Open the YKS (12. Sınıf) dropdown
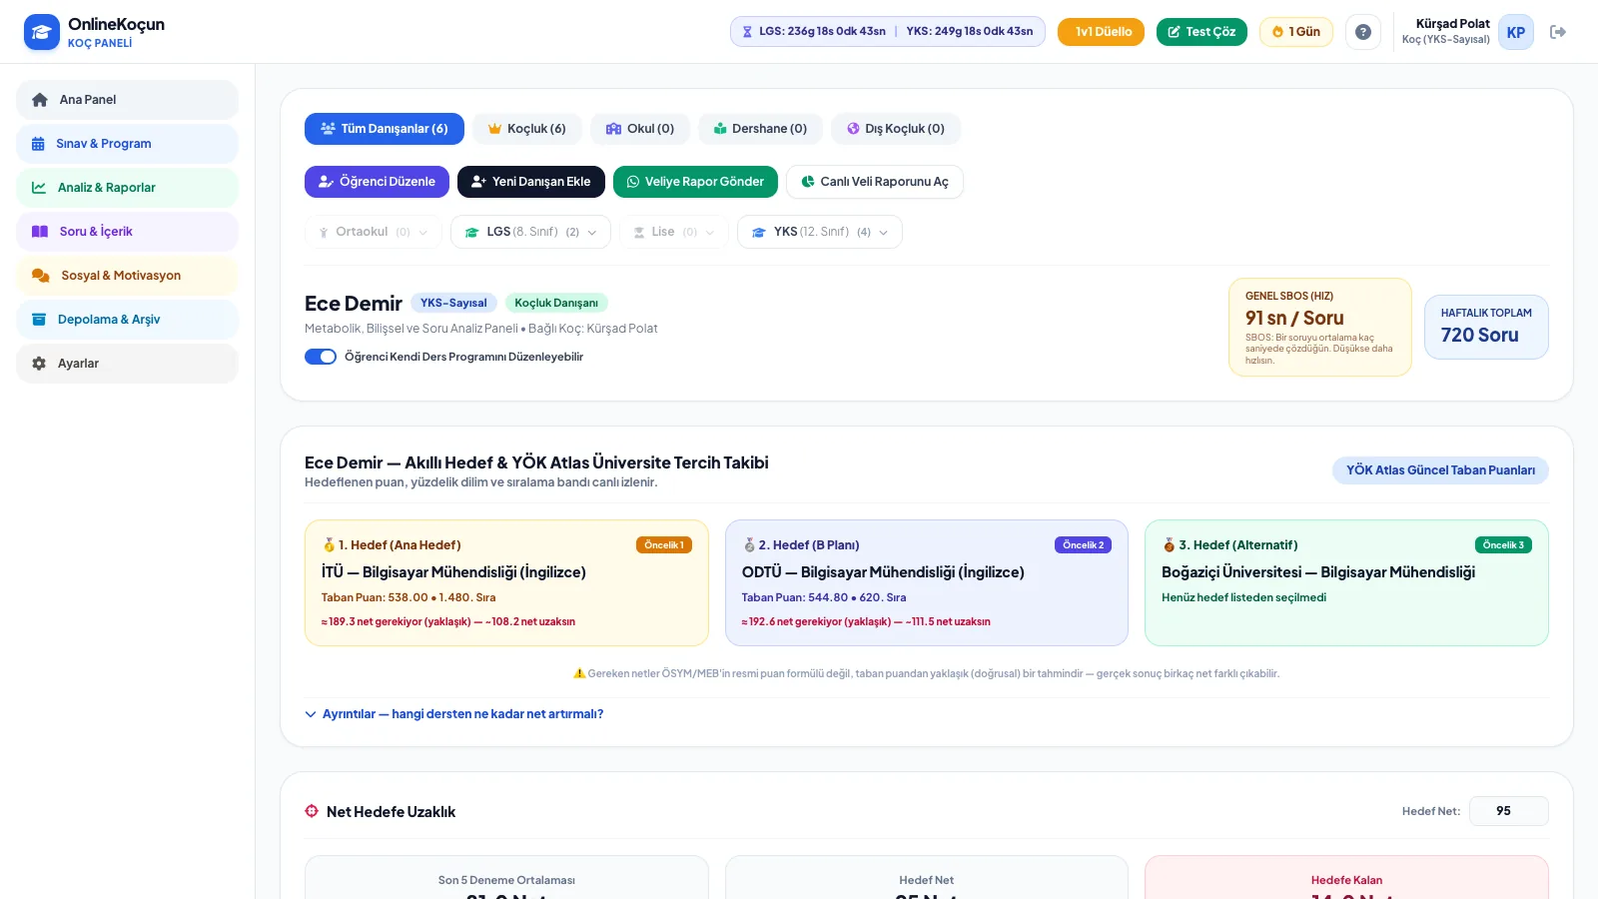 point(819,232)
